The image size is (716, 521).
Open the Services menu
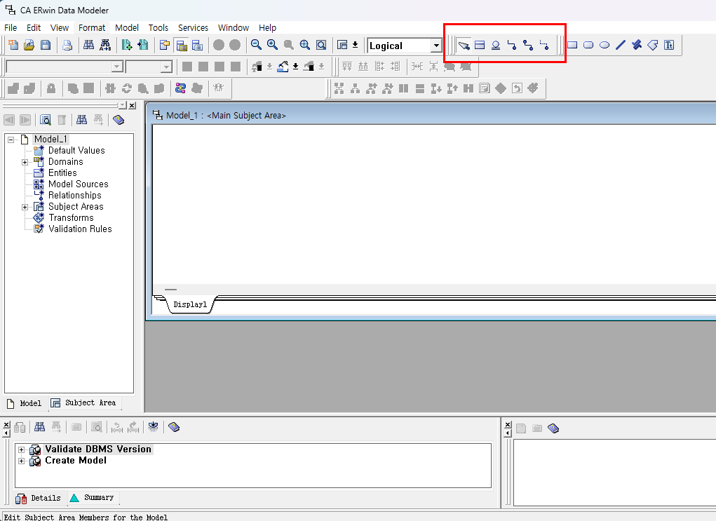(x=193, y=28)
